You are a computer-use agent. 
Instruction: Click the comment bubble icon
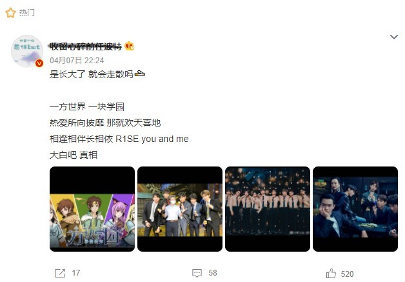pyautogui.click(x=197, y=273)
